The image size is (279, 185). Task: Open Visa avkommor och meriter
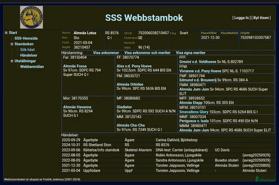(x=147, y=53)
